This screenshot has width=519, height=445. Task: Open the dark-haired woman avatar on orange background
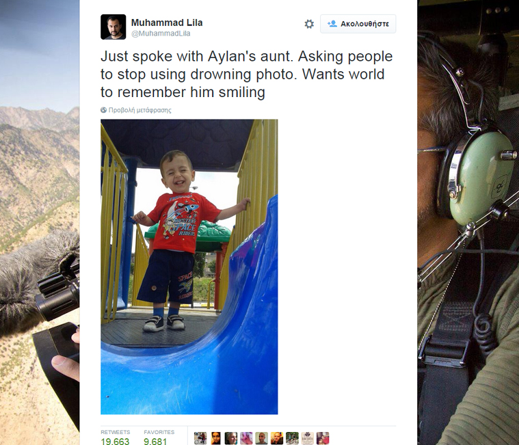(215, 438)
